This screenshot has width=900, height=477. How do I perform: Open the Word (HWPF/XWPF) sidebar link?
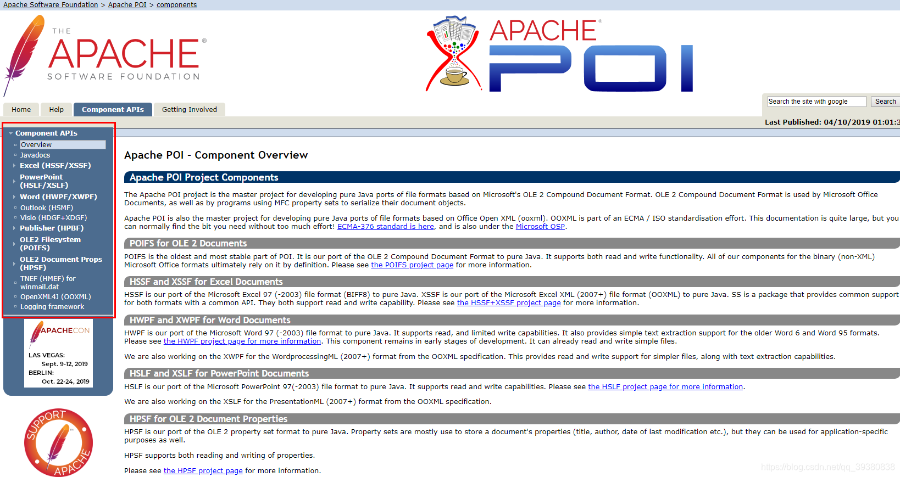pyautogui.click(x=58, y=197)
